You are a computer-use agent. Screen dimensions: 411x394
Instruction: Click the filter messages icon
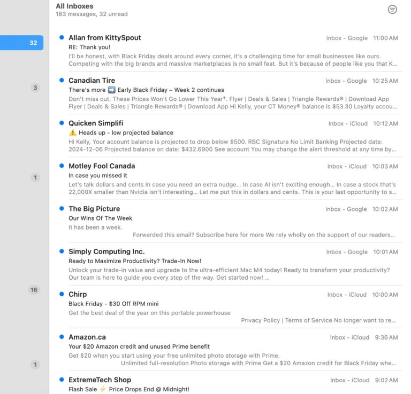pos(392,10)
